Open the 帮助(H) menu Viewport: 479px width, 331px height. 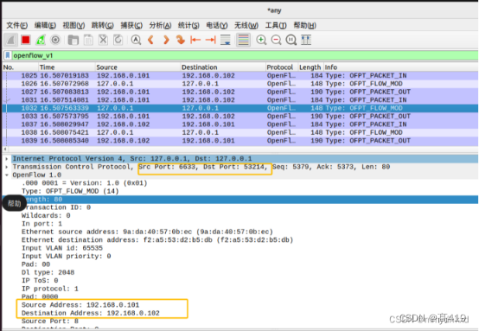(x=304, y=25)
